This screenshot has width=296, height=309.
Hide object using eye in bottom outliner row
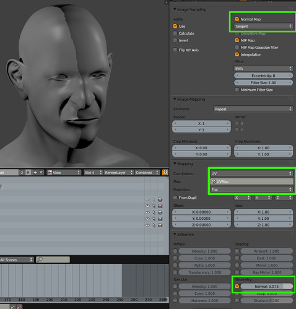click(147, 225)
